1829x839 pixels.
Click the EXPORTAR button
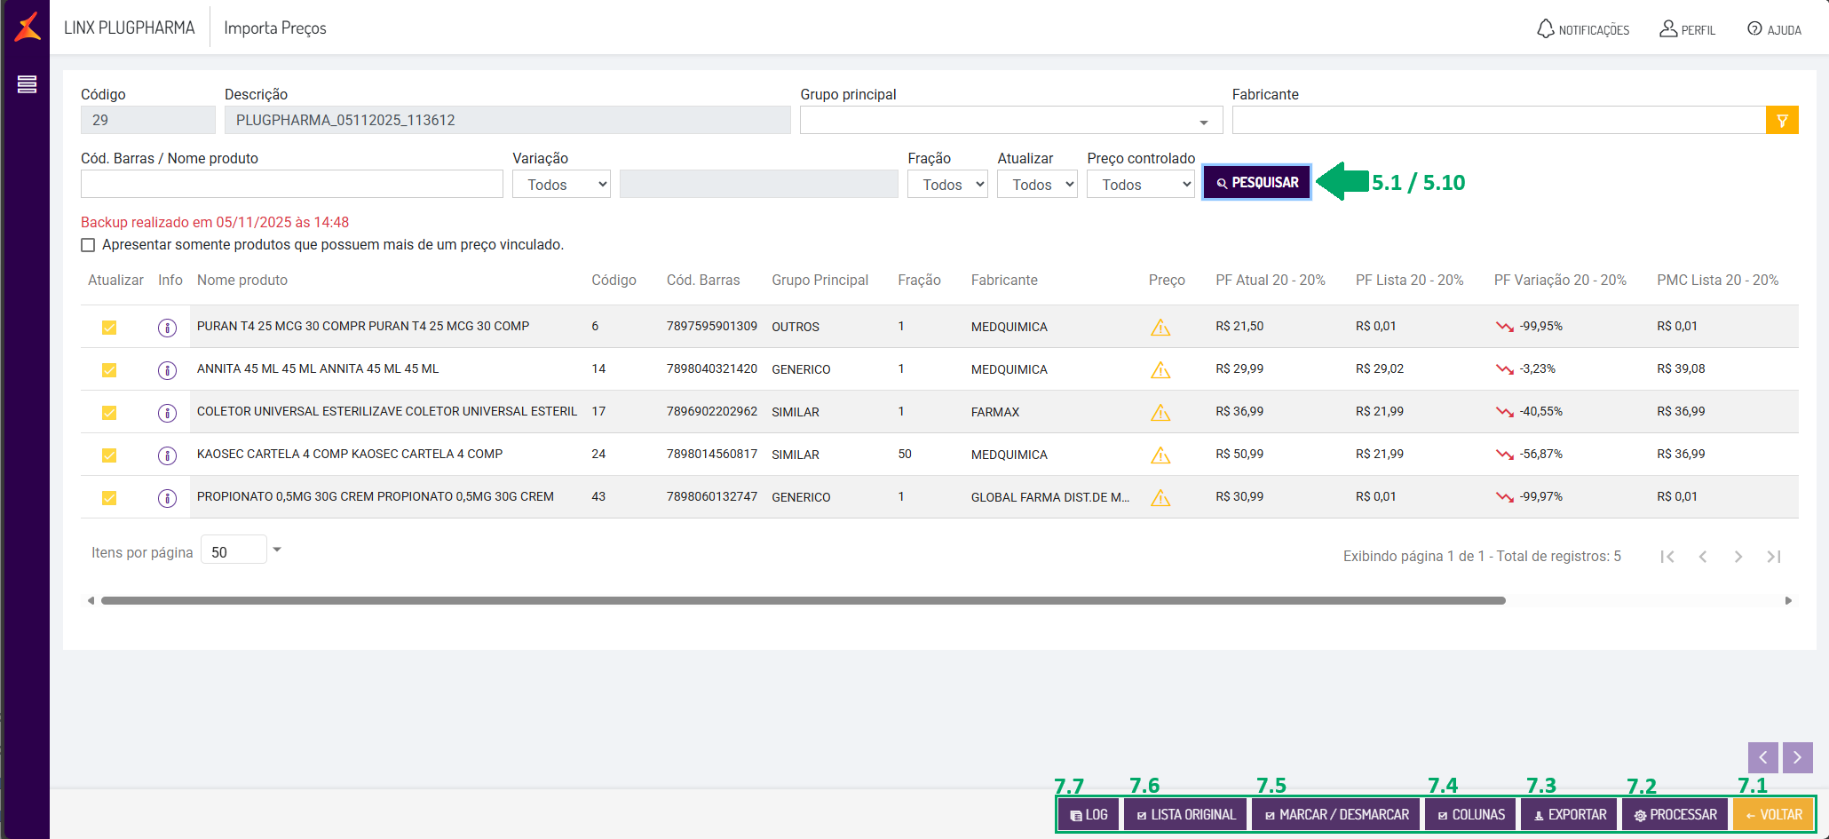[x=1570, y=814]
